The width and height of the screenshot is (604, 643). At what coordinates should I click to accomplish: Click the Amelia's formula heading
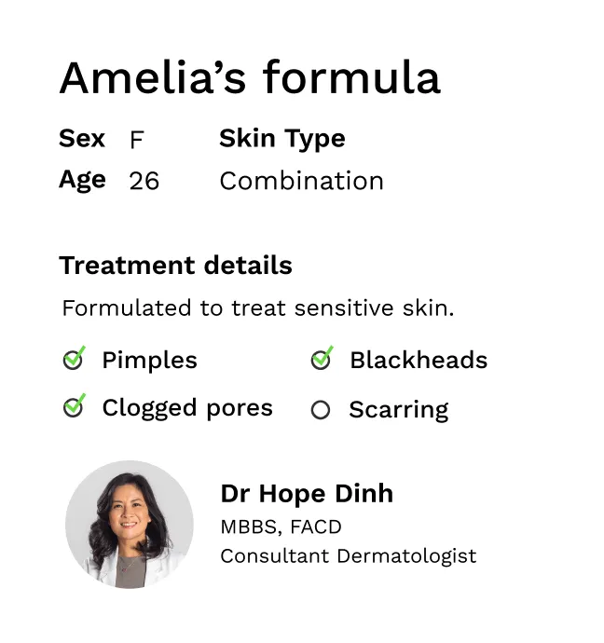250,78
